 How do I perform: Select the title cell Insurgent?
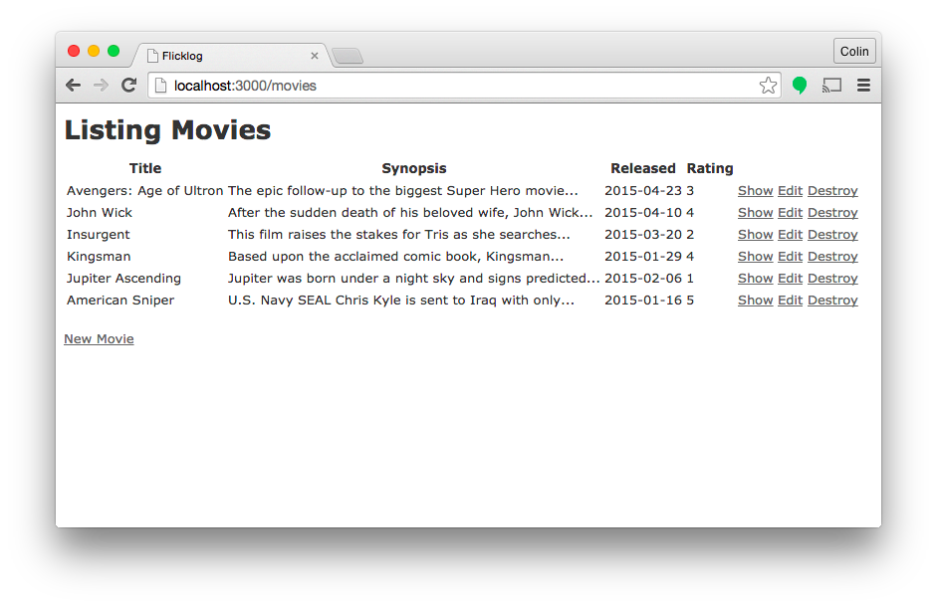98,234
